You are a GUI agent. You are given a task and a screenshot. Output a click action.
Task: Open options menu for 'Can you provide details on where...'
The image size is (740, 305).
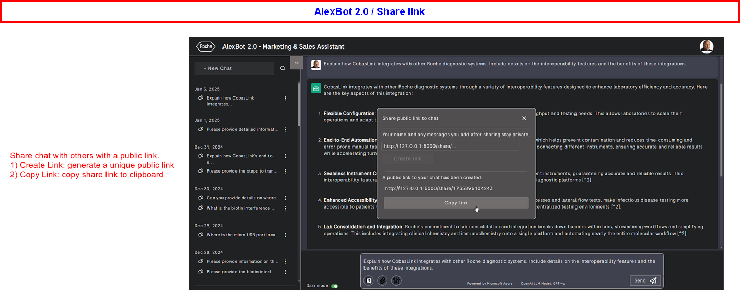click(285, 198)
